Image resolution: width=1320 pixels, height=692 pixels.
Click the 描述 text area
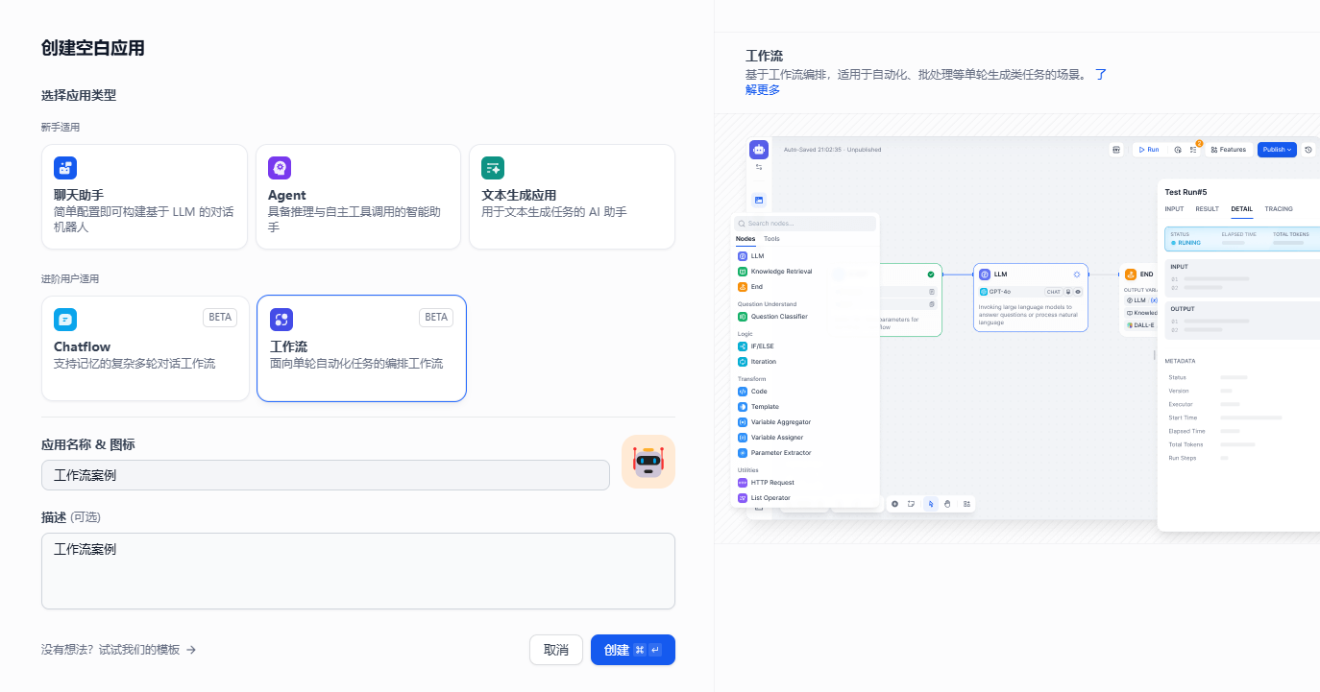tap(357, 571)
